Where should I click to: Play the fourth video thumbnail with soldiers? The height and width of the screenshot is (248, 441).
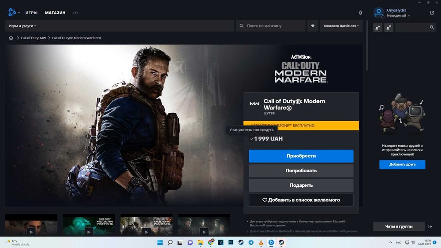tap(204, 232)
